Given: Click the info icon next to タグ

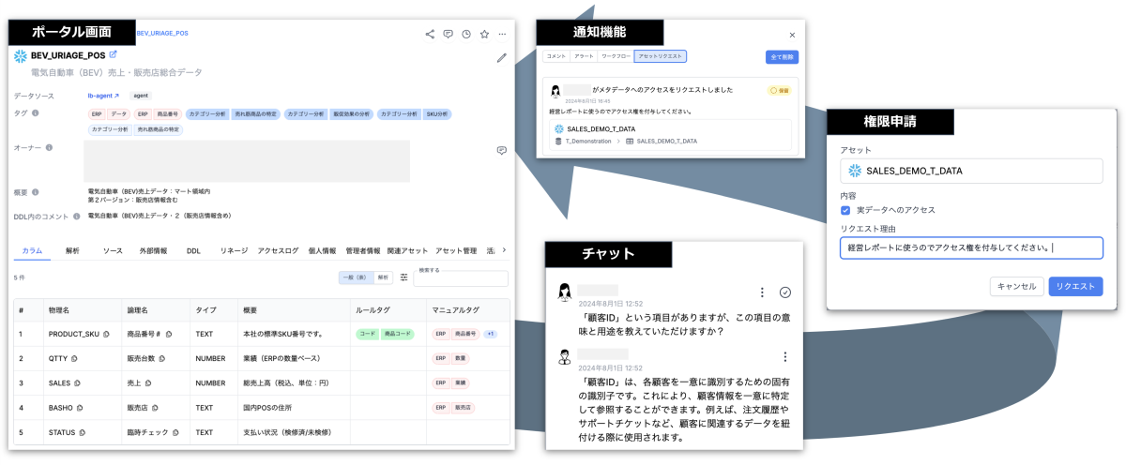Looking at the screenshot, I should 36,112.
